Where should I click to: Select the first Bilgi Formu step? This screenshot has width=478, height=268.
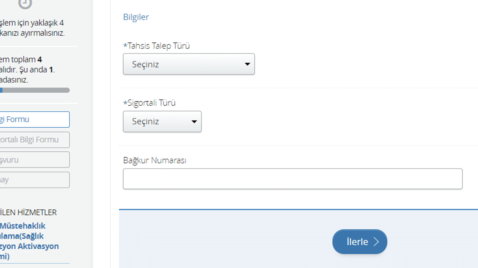(34, 119)
